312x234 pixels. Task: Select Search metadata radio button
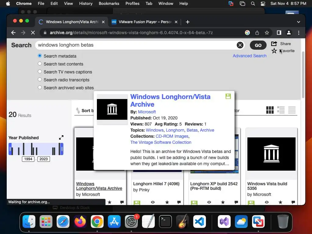tap(40, 56)
